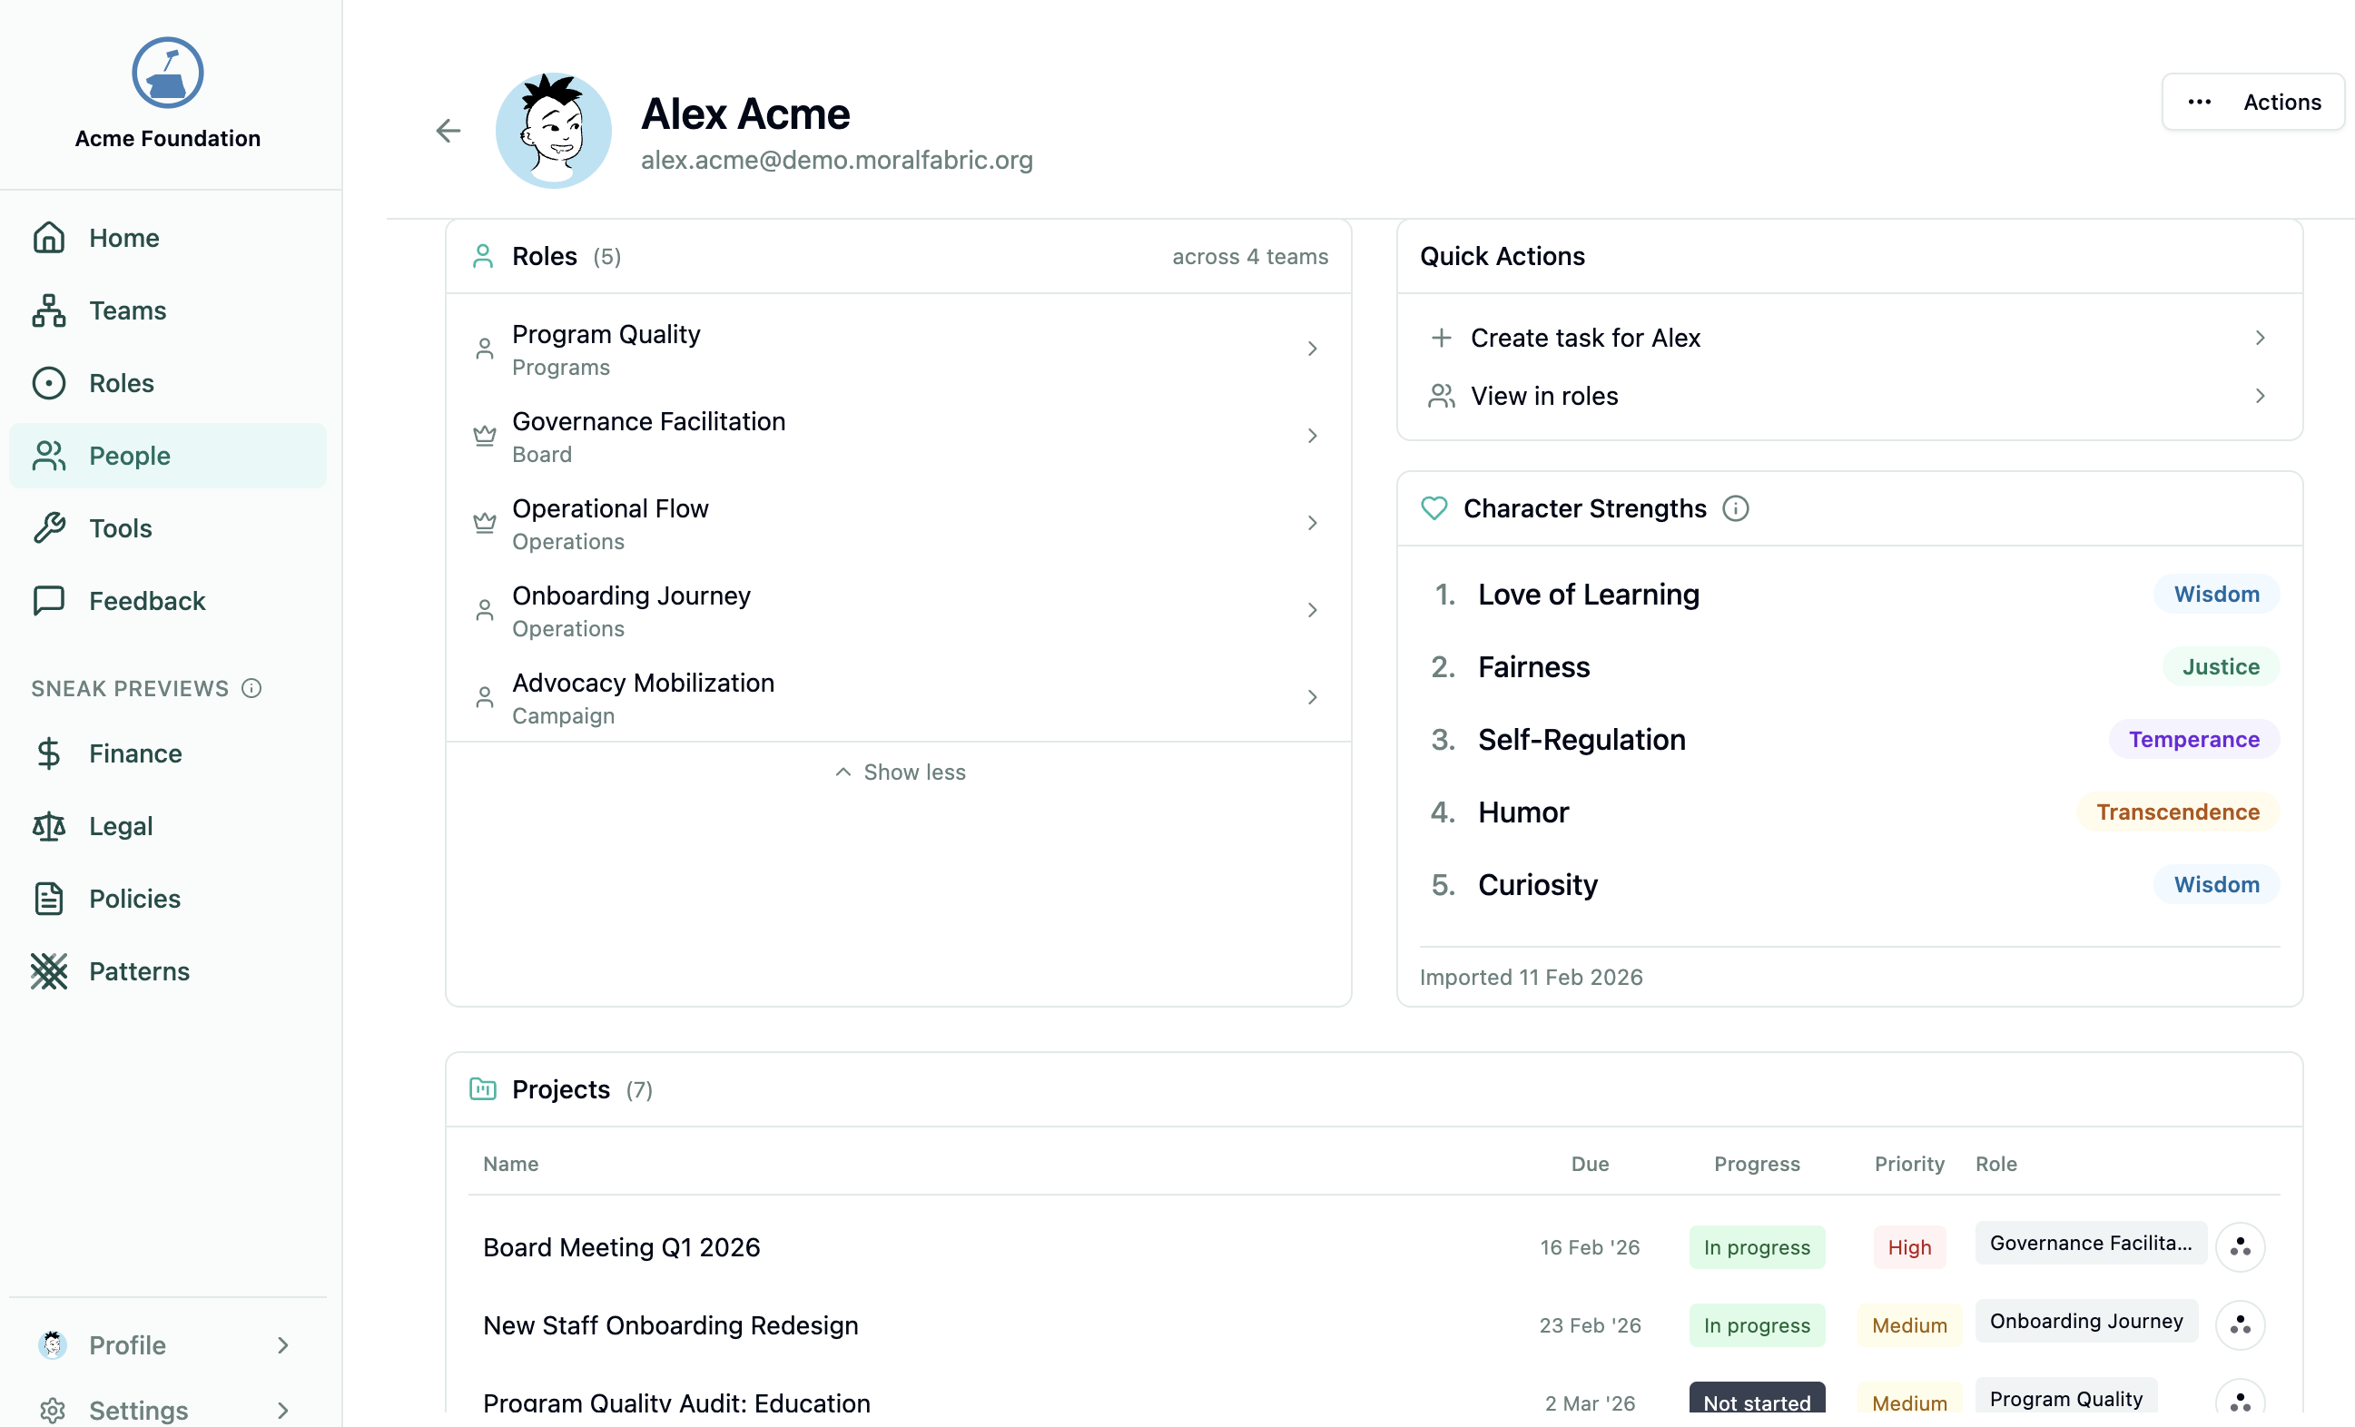Go to Teams in sidebar
Screen dimensions: 2355x1427
coord(127,310)
